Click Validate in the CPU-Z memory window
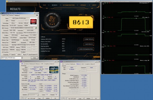The height and width of the screenshot is (100, 153). [x=88, y=98]
